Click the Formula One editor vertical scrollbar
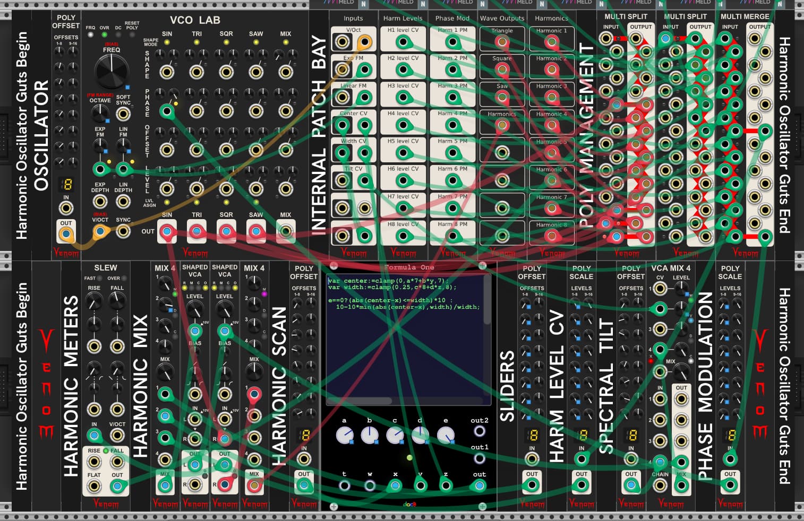The width and height of the screenshot is (804, 521). coord(487,300)
